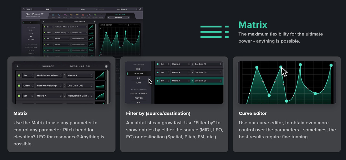Toggle Note On Velocity row checkbox in top plugin window
Viewport: 346px width, 160px height.
pos(44,33)
